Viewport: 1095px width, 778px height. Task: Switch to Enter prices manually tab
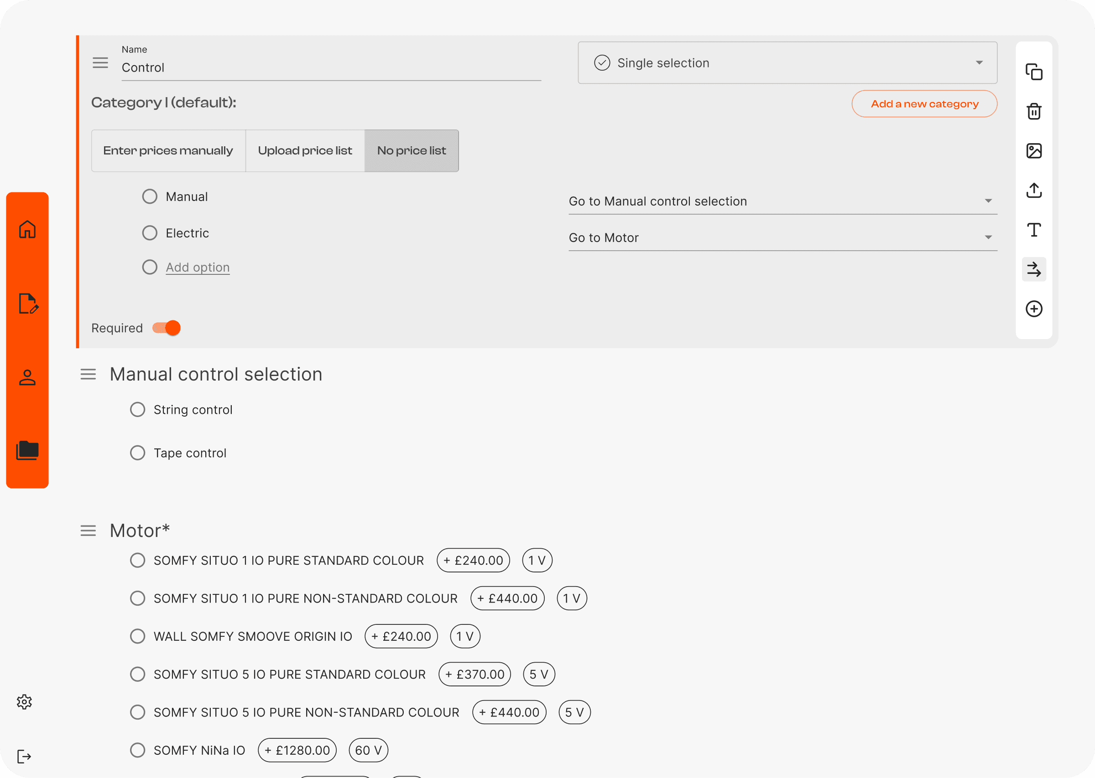pyautogui.click(x=168, y=151)
